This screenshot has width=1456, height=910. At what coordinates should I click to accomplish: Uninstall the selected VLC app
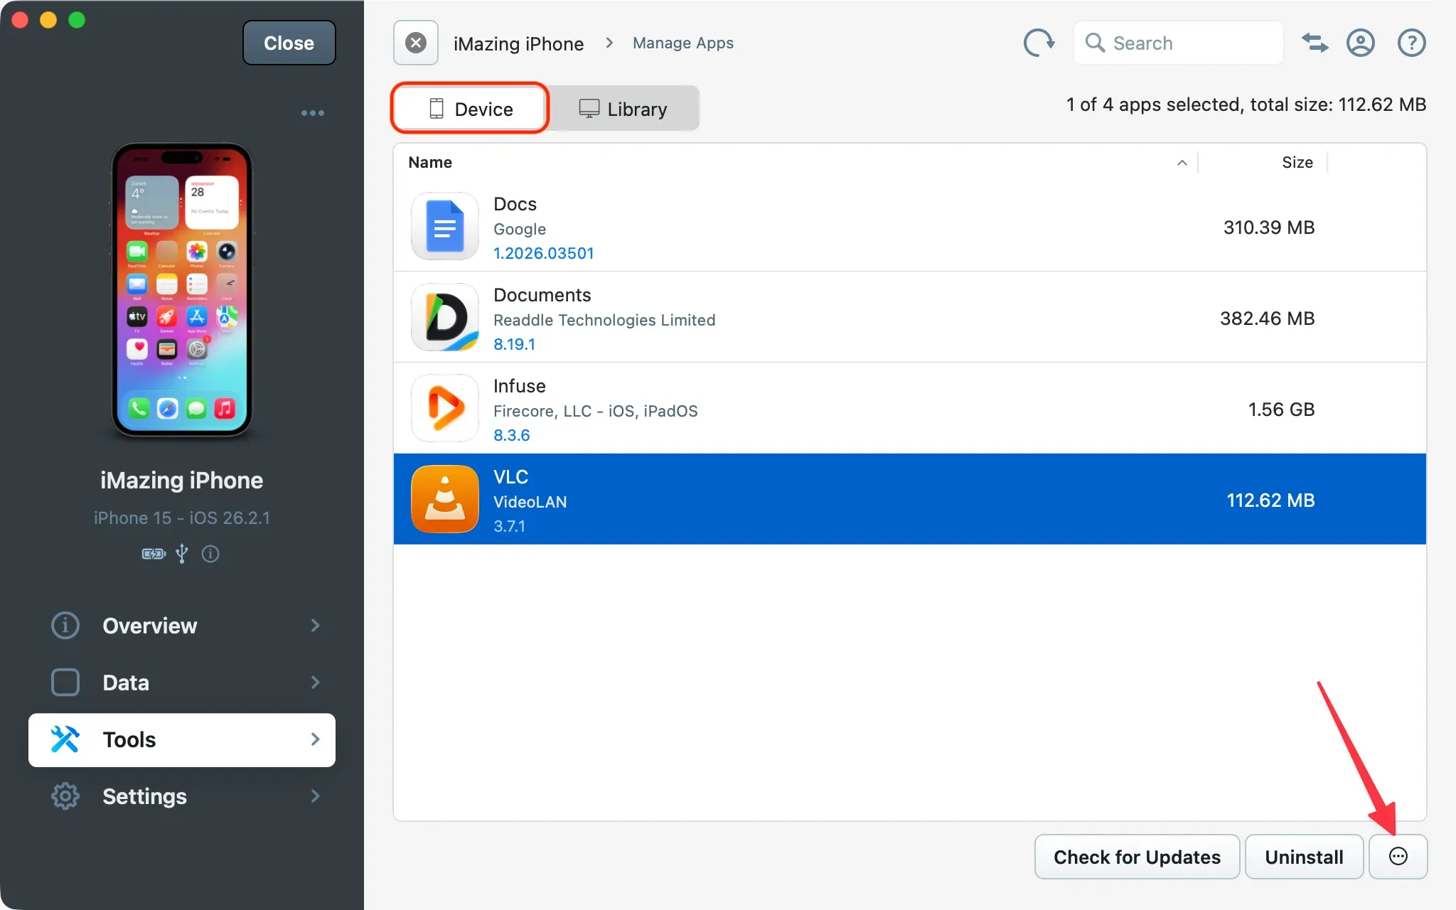[x=1304, y=857]
